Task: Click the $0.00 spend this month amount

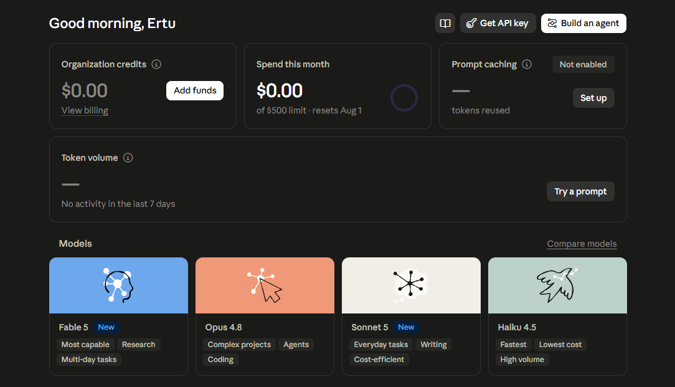Action: 280,90
